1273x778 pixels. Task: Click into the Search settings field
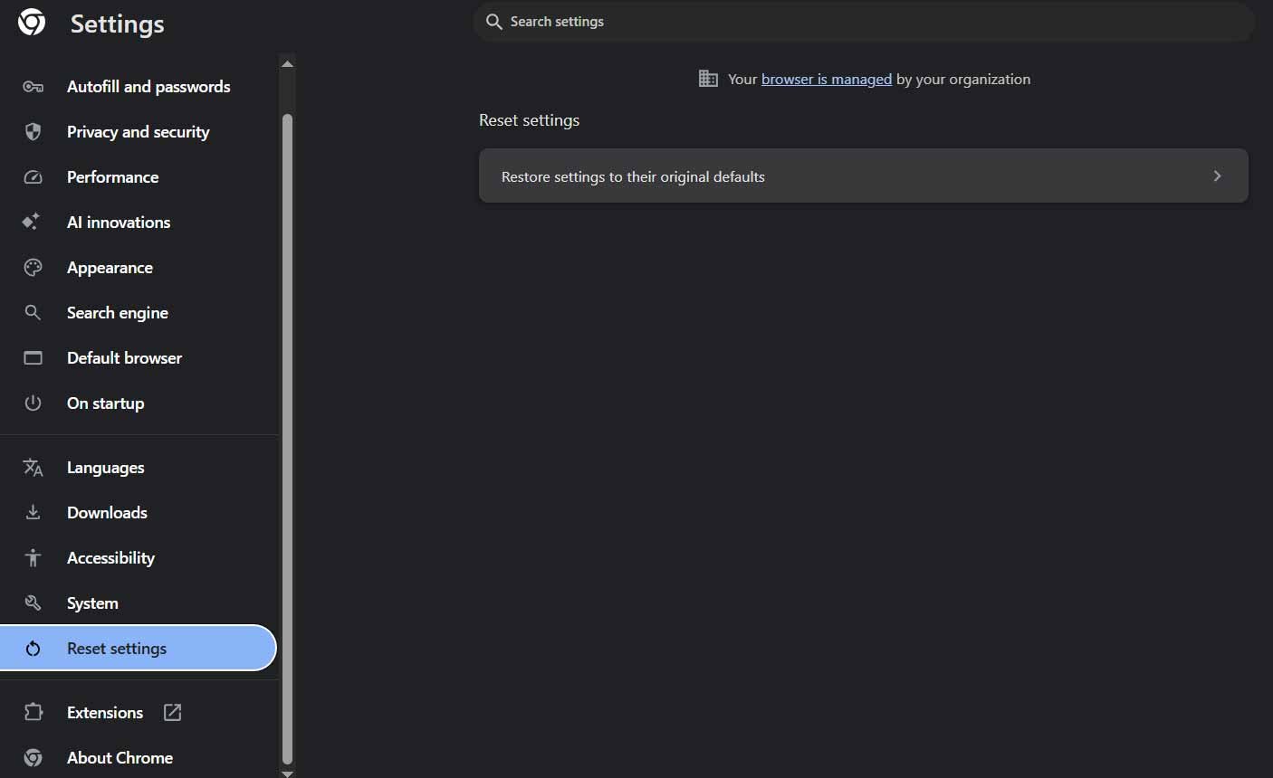[863, 22]
